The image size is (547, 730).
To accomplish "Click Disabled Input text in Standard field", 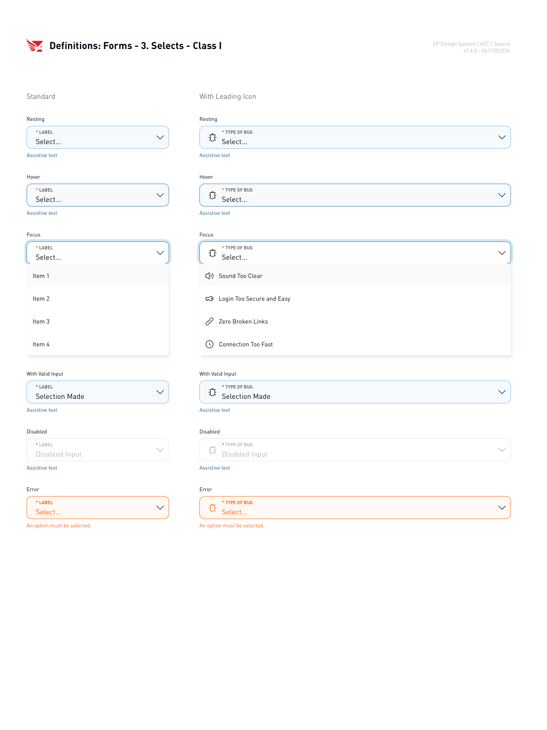I will 58,454.
